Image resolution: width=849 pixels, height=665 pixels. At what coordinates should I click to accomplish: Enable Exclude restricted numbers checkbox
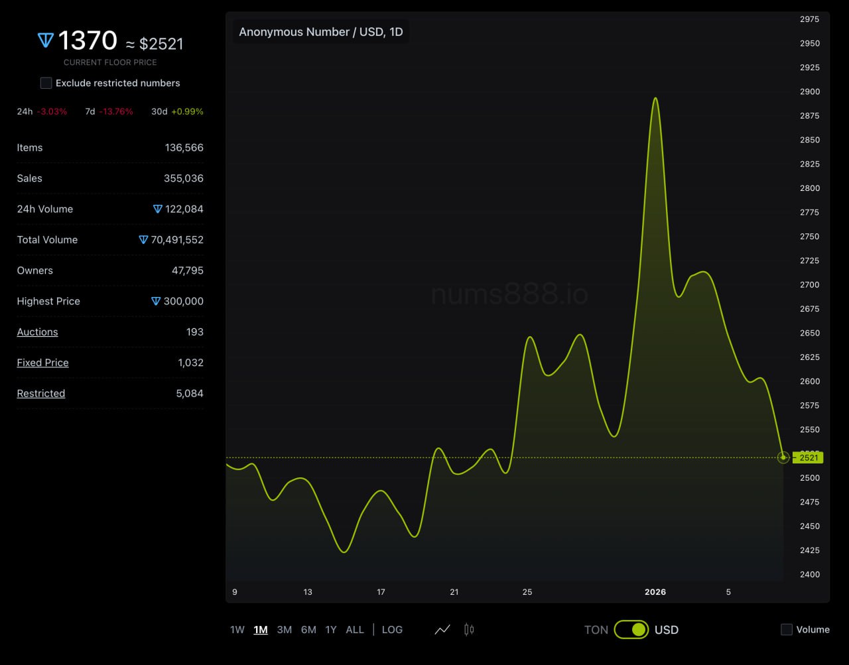[46, 83]
